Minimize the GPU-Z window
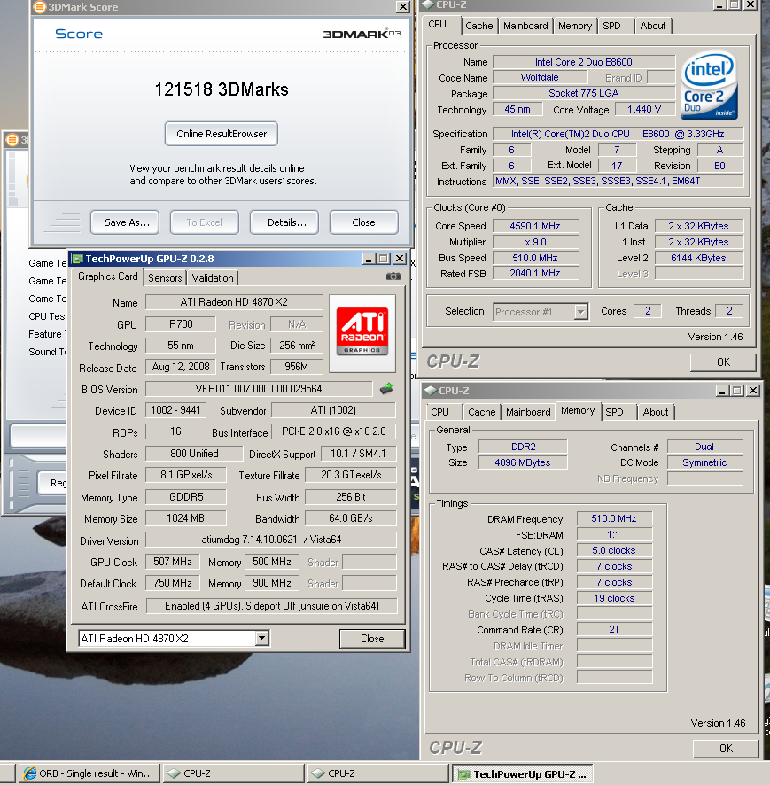 tap(369, 259)
